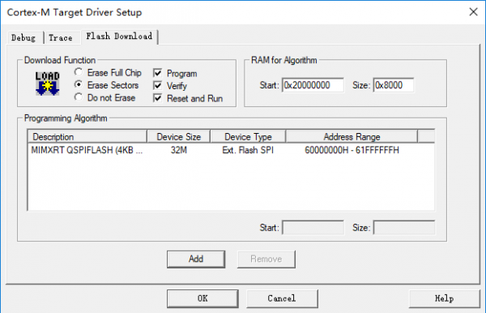Select the Erase Full Chip option

coord(79,72)
